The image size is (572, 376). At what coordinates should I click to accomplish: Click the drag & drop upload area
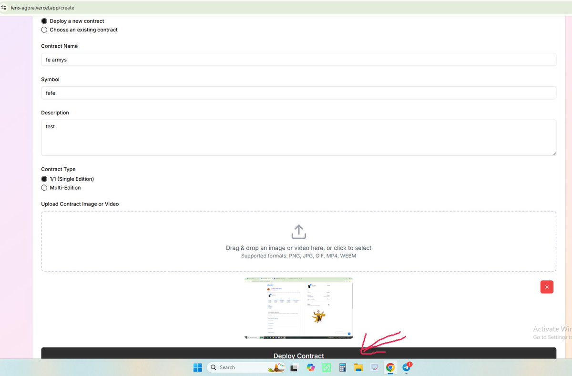click(x=299, y=241)
